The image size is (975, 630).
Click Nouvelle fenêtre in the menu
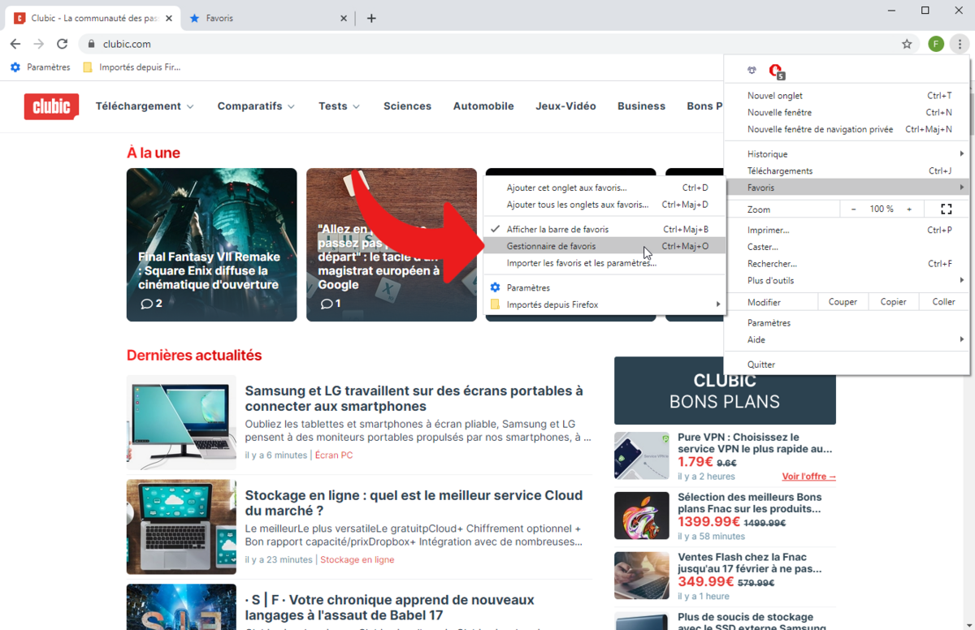point(847,113)
